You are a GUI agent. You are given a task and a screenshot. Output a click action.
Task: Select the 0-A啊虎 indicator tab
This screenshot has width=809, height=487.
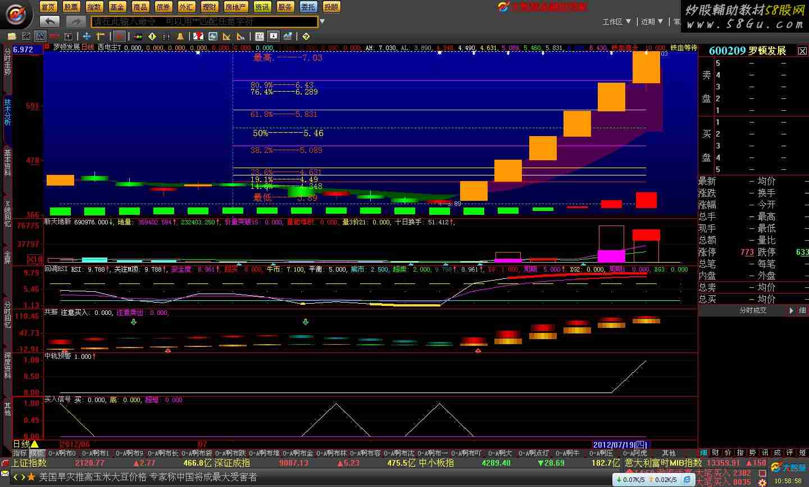pyautogui.click(x=635, y=453)
